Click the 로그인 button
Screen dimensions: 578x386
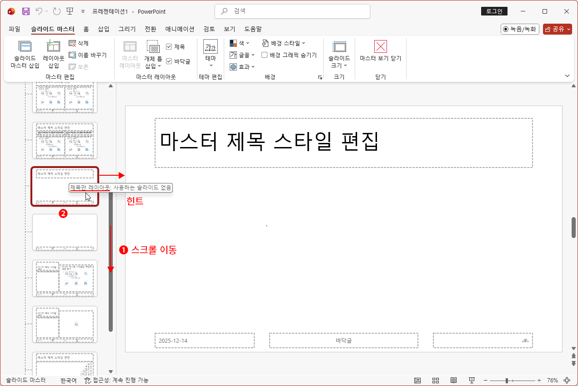pos(494,11)
